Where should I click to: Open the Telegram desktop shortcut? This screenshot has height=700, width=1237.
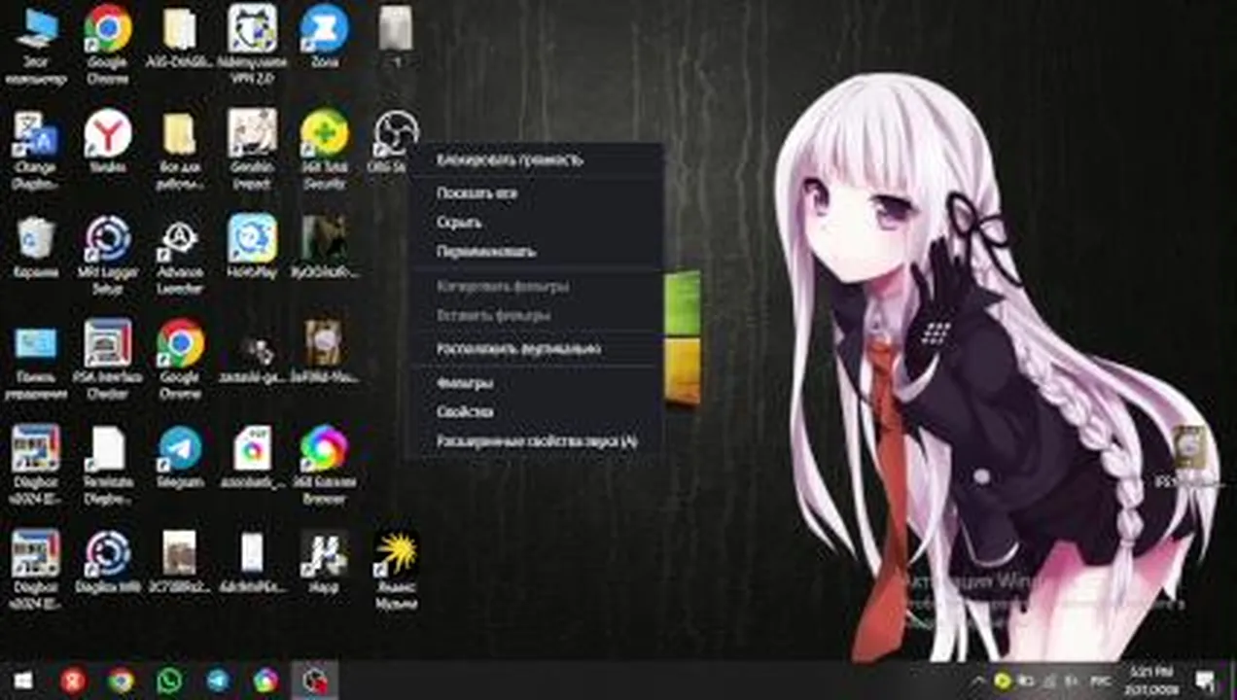point(180,458)
